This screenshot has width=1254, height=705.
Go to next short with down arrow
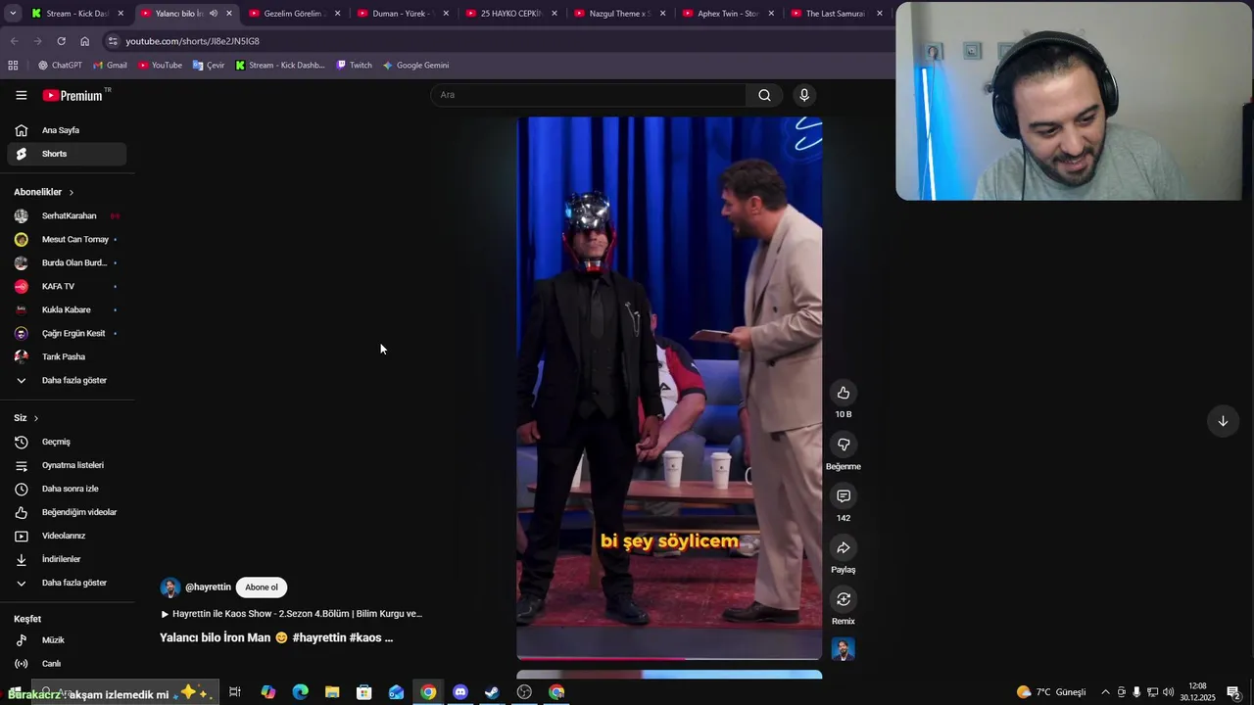pos(1223,421)
